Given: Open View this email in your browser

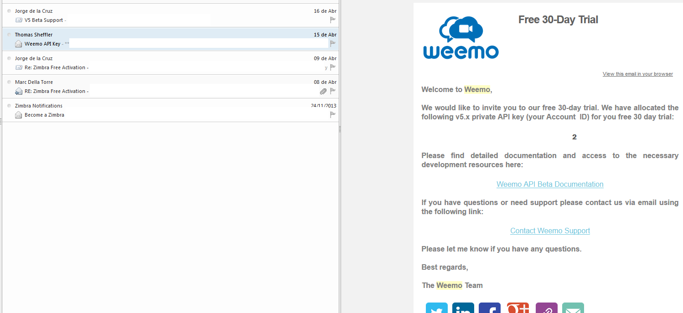Looking at the screenshot, I should (637, 74).
